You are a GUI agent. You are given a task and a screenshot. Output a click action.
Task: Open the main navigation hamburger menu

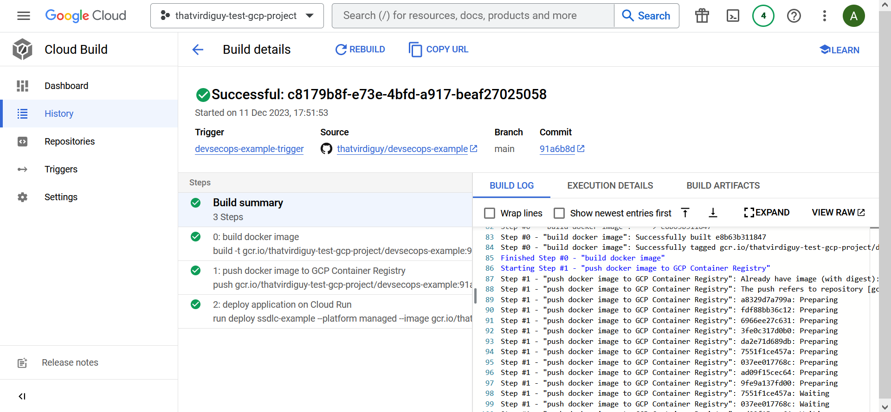[24, 16]
